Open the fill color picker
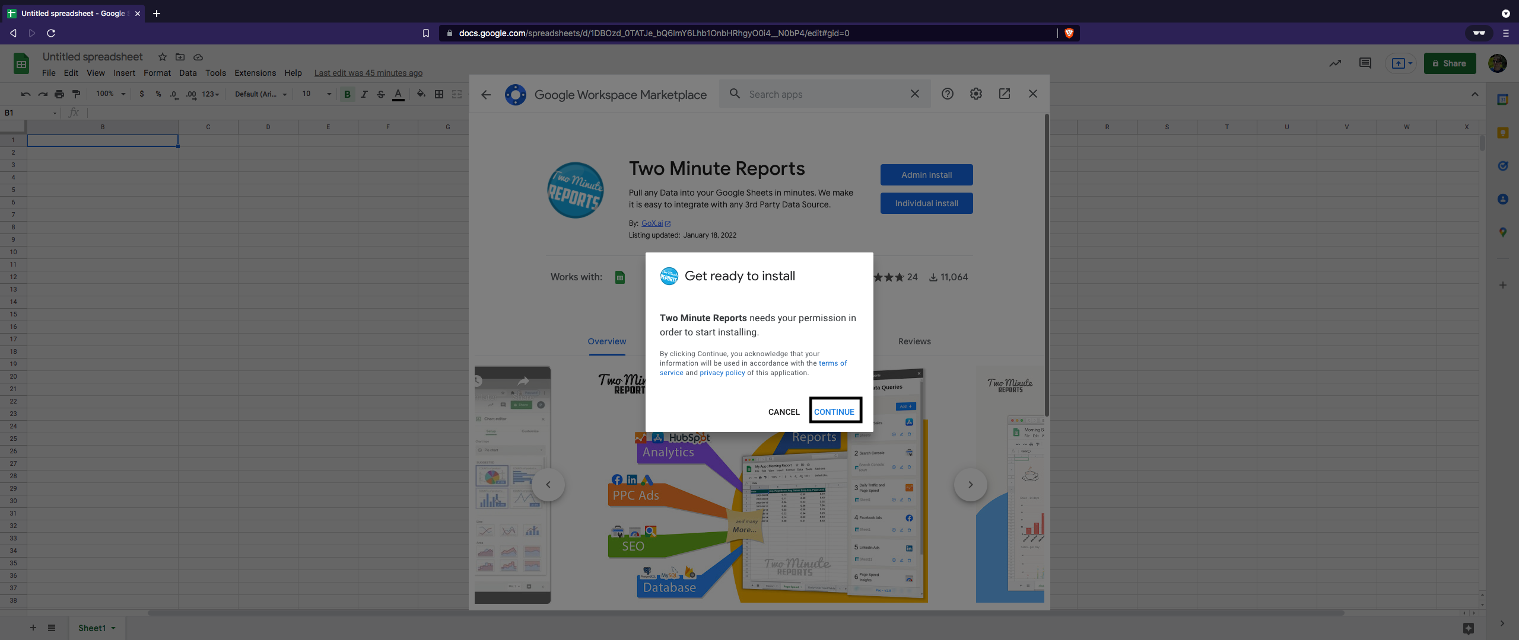Screen dimensions: 1519x640 click(x=421, y=94)
